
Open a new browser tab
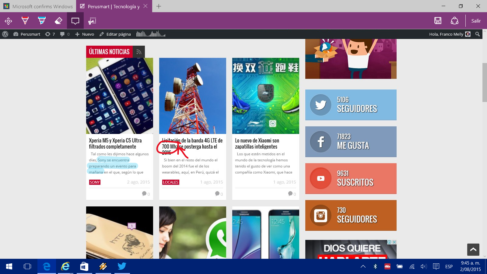click(x=159, y=6)
